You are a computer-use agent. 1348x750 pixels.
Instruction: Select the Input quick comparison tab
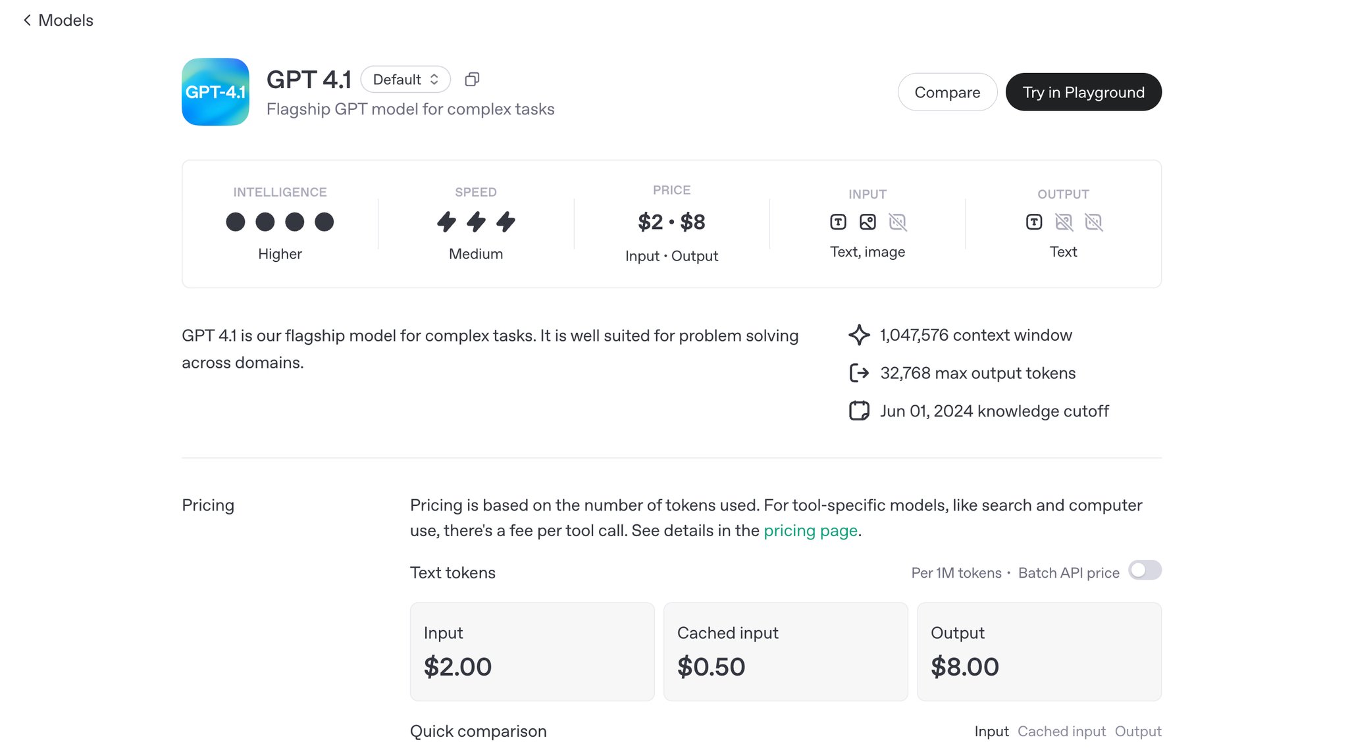(991, 732)
